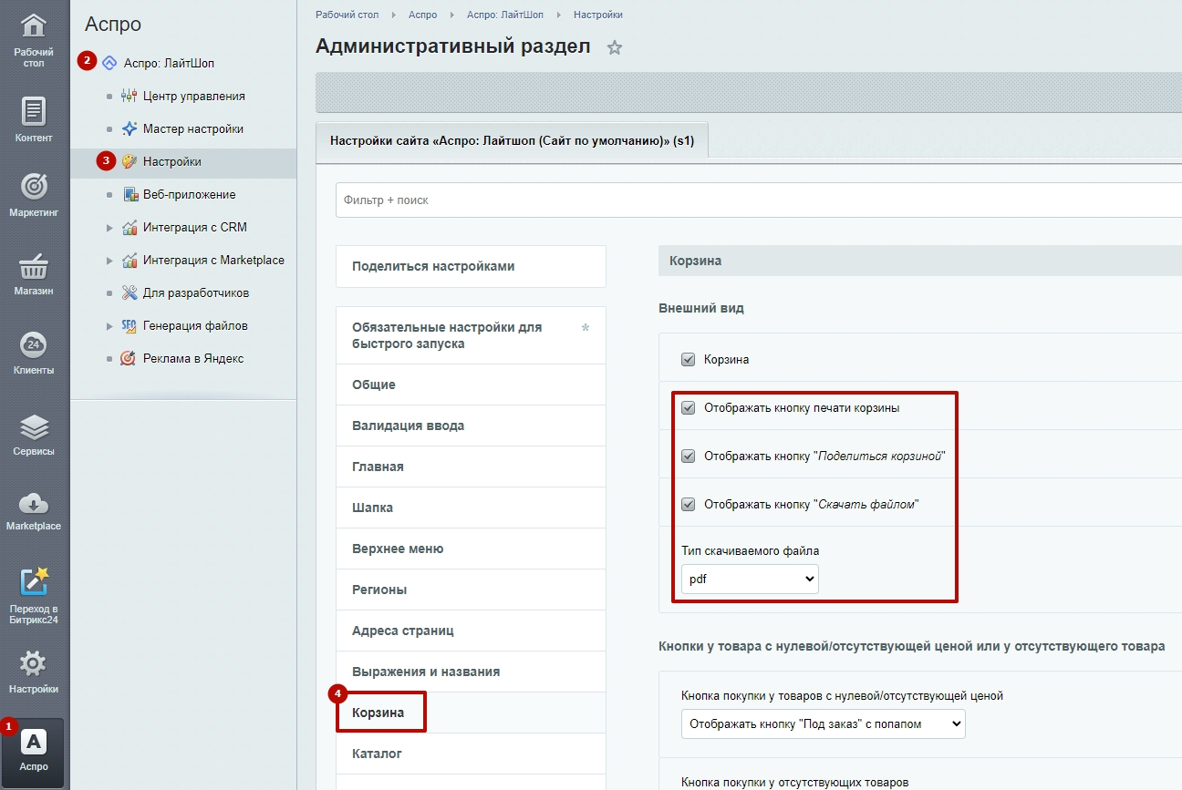
Task: Toggle the Поделиться корзиной button checkbox
Action: tap(689, 456)
